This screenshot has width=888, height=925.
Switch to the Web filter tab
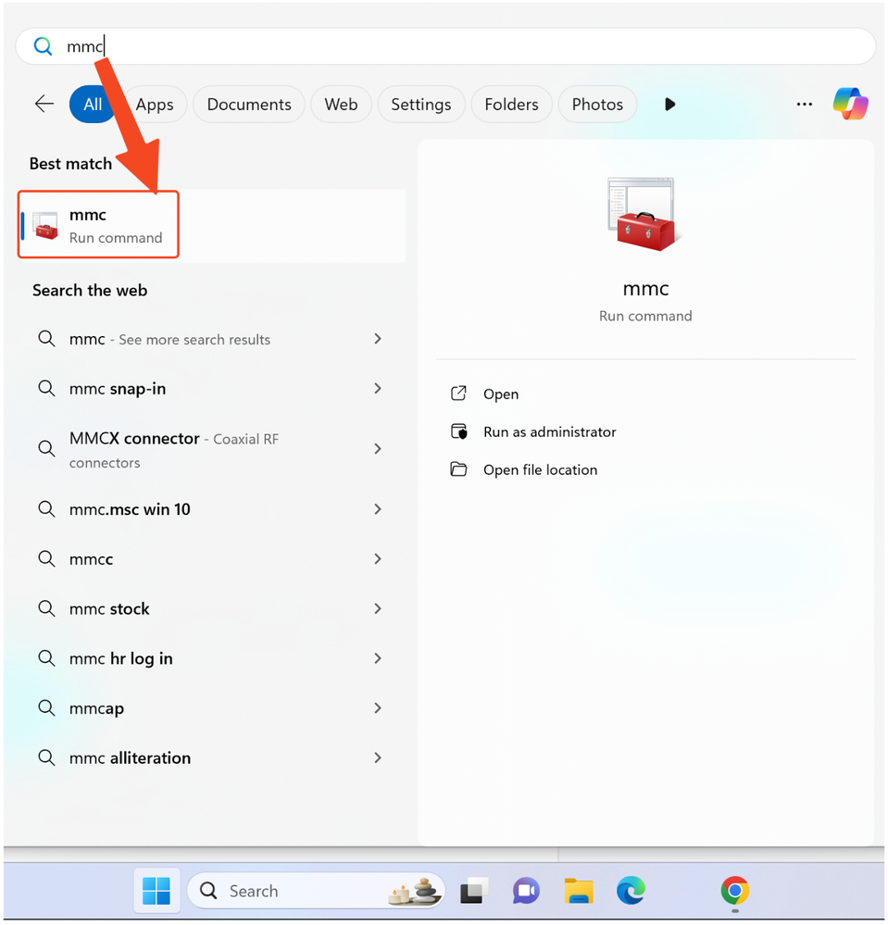point(341,105)
